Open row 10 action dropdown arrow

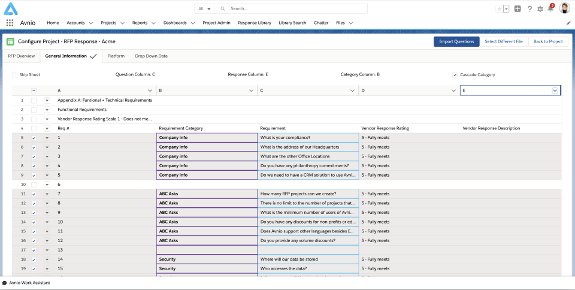[47, 185]
